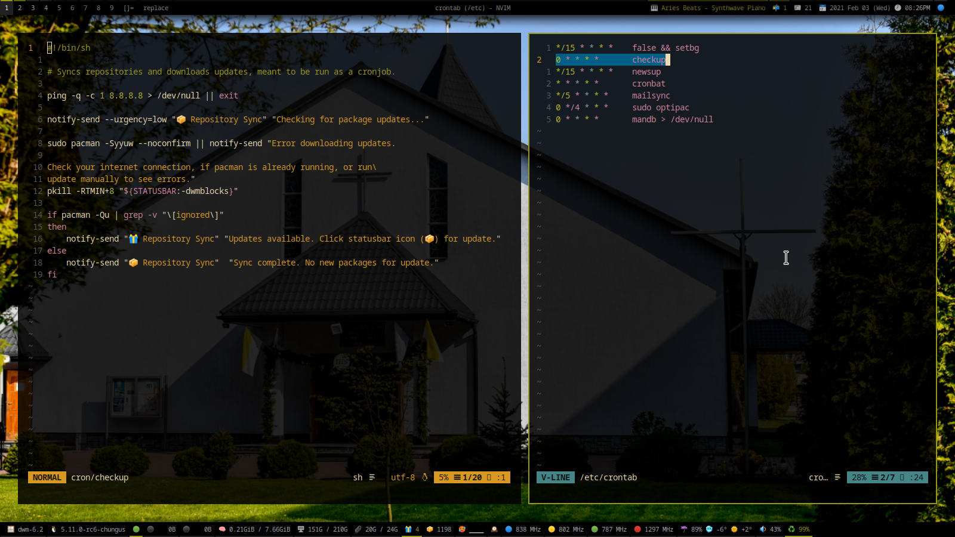This screenshot has height=537, width=955.
Task: Click the clock icon beside 08:26PM
Action: 898,8
